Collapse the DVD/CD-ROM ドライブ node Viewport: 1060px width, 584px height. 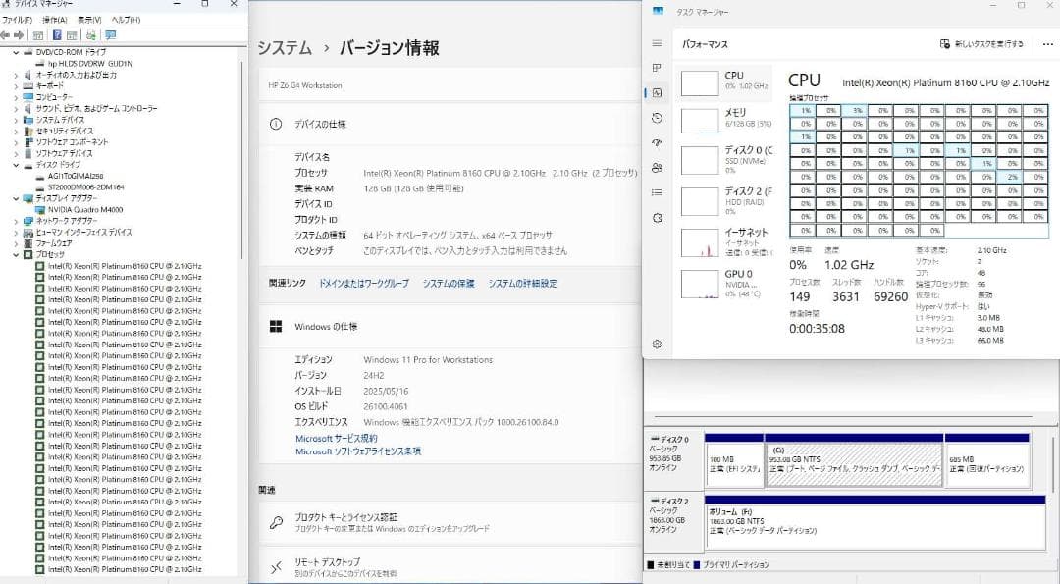click(x=15, y=51)
